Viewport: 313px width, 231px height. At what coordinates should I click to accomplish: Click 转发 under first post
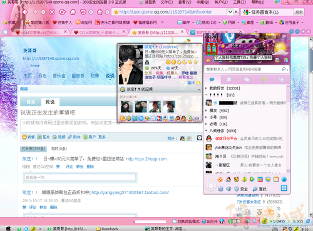coord(80,167)
